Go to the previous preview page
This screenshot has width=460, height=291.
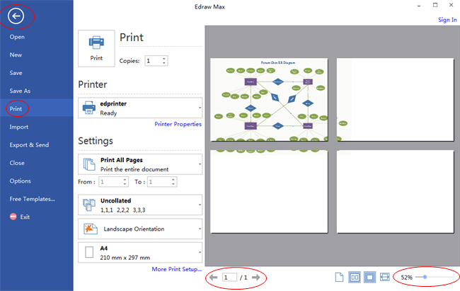pyautogui.click(x=212, y=278)
